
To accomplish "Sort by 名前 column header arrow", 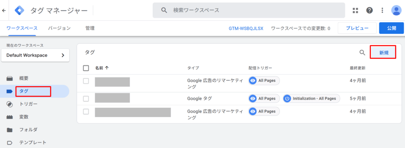I will point(107,68).
